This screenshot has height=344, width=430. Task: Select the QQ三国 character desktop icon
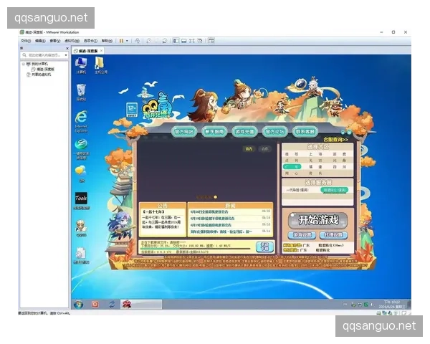click(81, 228)
